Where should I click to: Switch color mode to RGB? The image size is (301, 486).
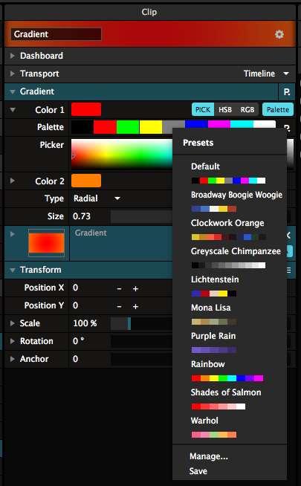pos(247,109)
